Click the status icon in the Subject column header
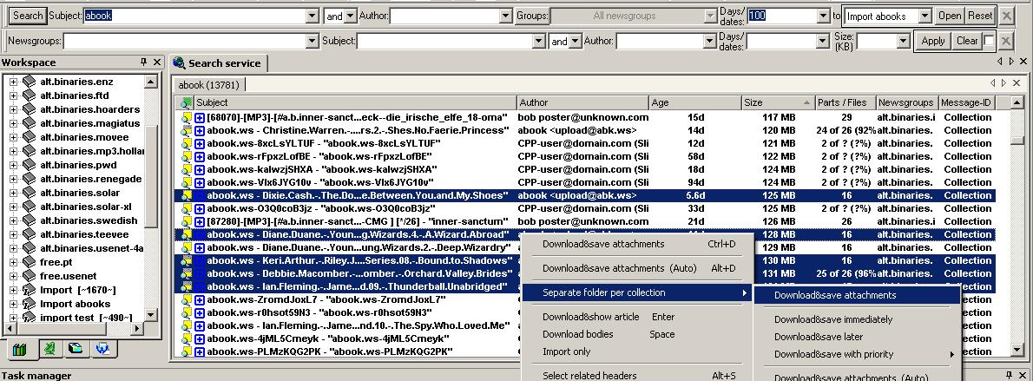Viewport: 1033px width, 381px height. pyautogui.click(x=186, y=102)
